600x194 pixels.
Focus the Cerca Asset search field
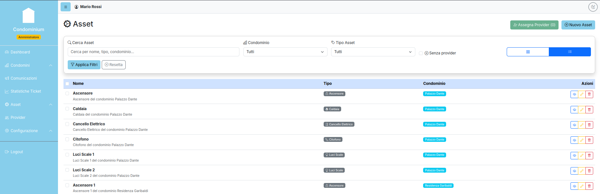pyautogui.click(x=154, y=52)
